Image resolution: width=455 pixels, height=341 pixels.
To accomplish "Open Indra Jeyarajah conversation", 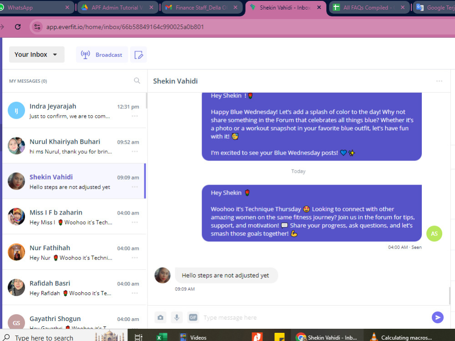I will [x=74, y=110].
